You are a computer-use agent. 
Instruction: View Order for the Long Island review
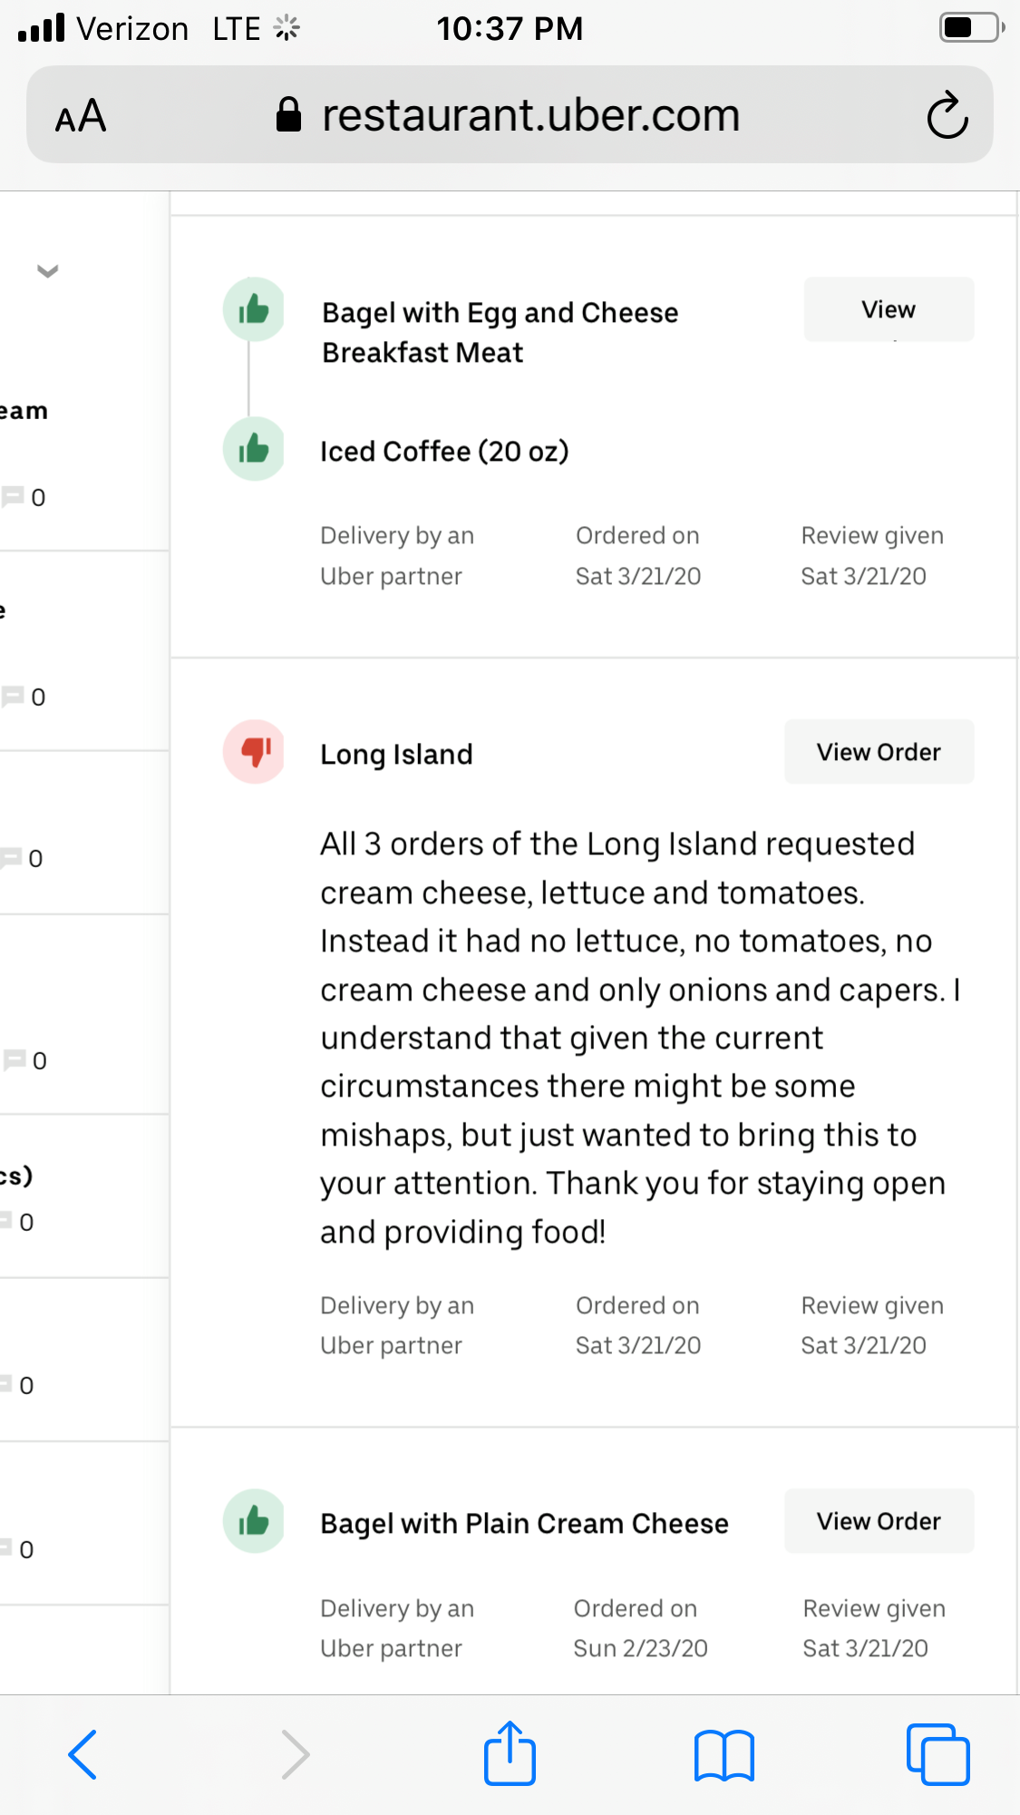coord(879,752)
